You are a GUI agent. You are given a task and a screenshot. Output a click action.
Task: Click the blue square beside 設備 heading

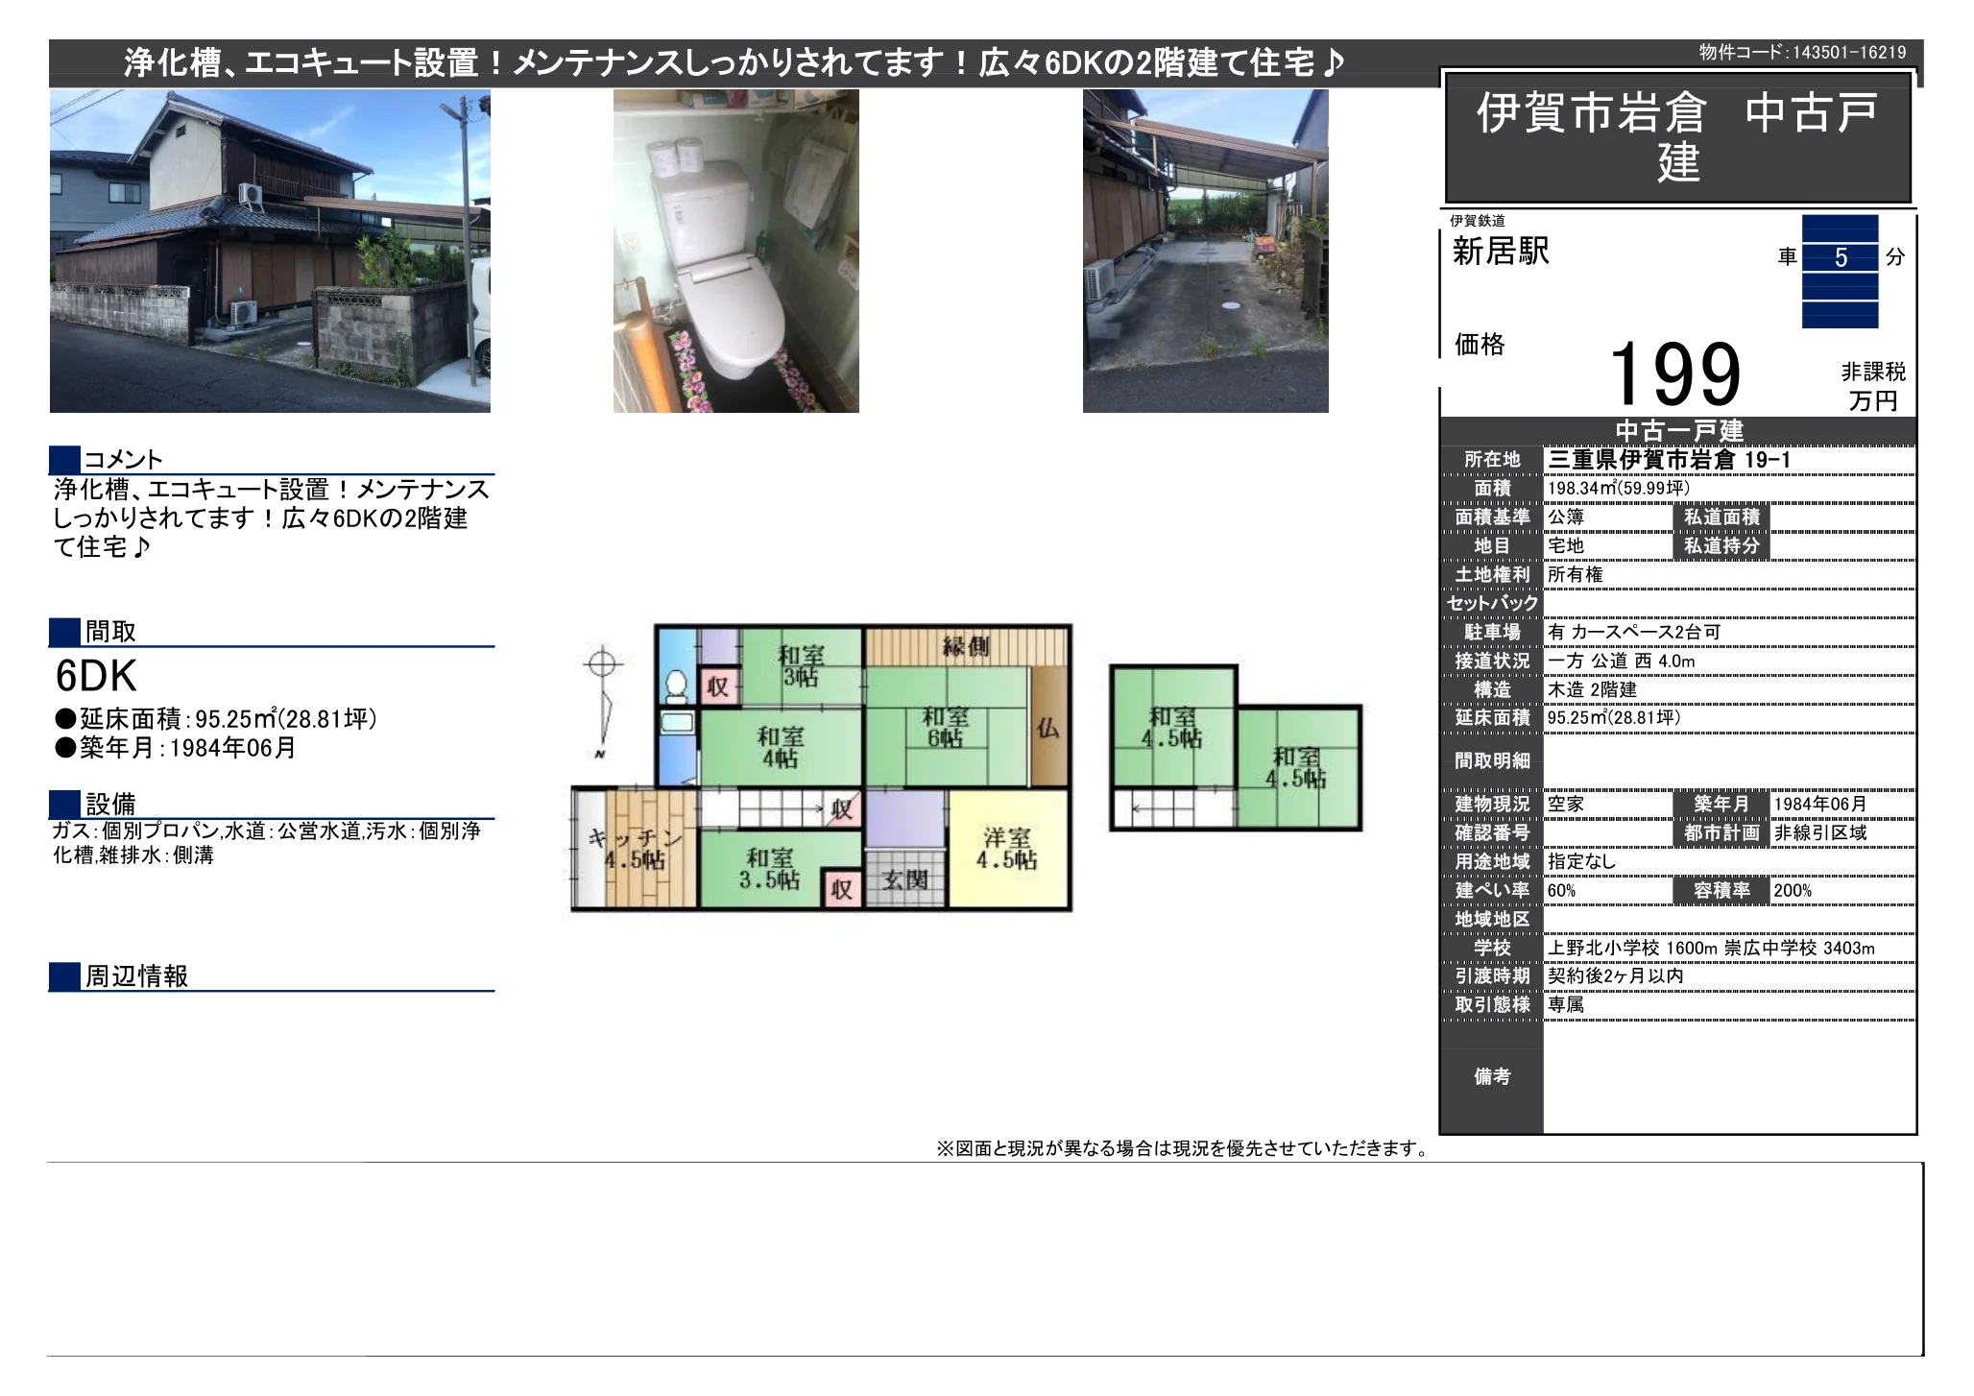click(65, 804)
